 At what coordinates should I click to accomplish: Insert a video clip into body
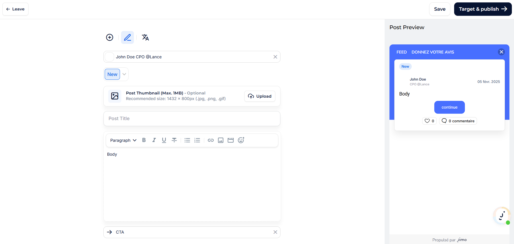click(231, 140)
